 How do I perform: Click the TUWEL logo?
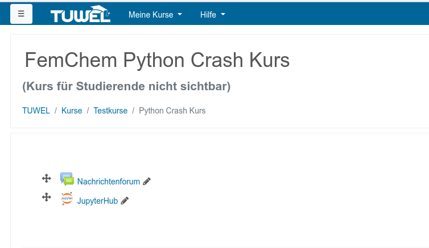click(80, 15)
